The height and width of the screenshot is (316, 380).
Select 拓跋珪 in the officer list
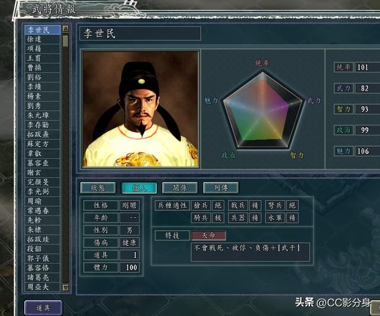click(42, 239)
